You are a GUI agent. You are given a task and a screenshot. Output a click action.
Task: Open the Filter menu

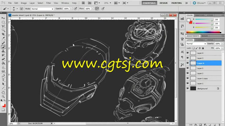(48, 3)
